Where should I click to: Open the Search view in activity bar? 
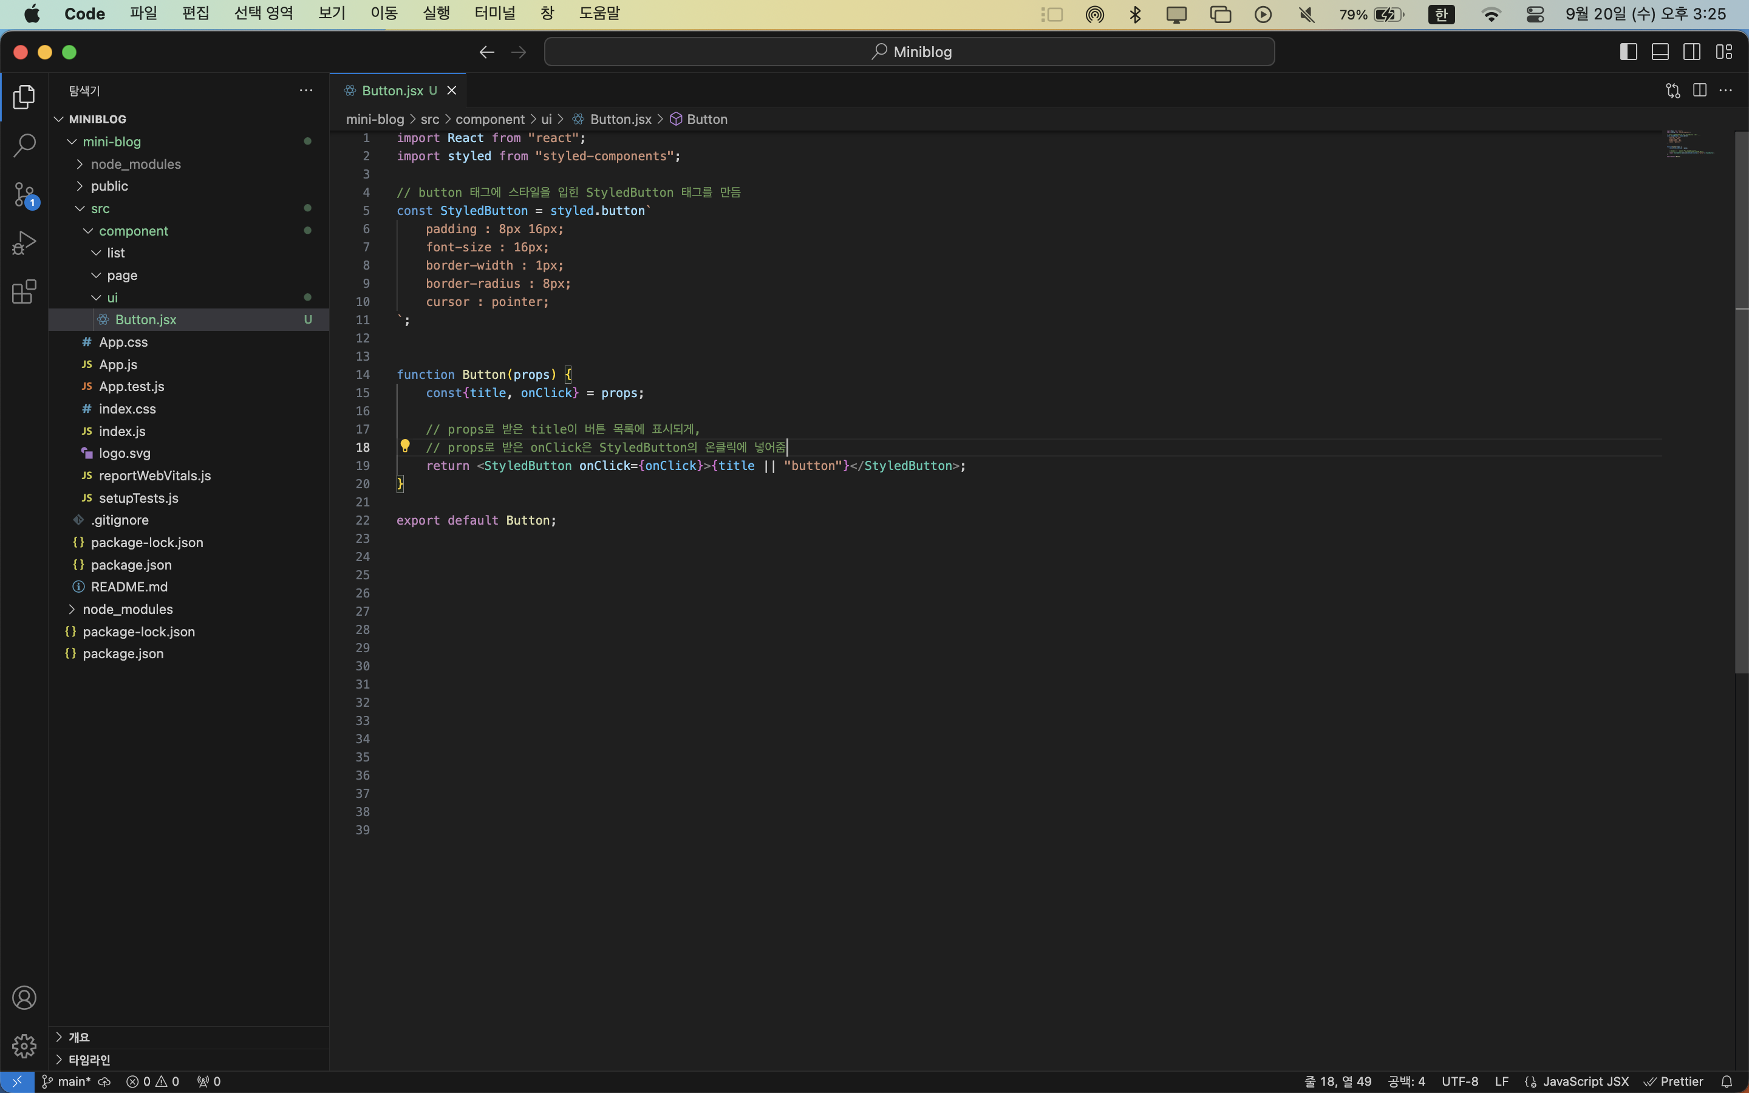pyautogui.click(x=24, y=145)
